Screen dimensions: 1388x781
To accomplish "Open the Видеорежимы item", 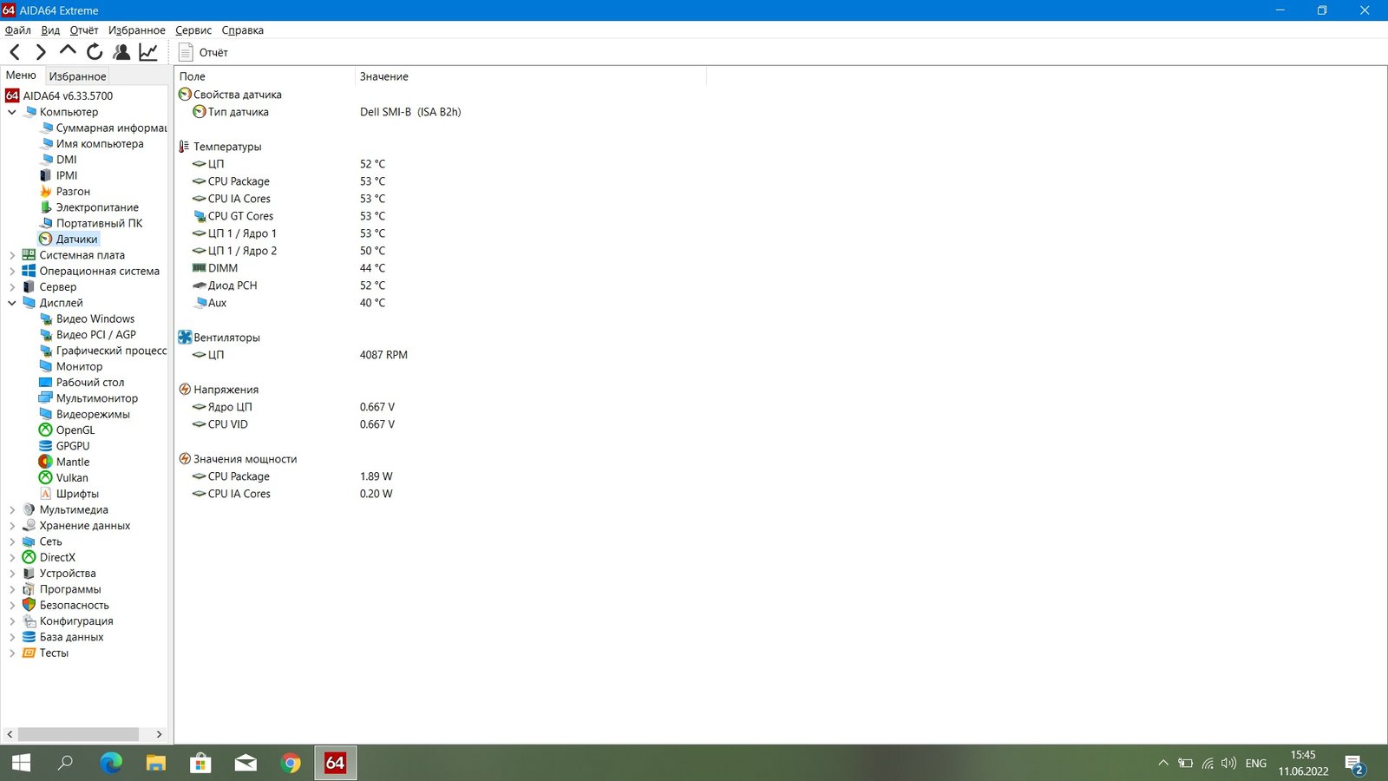I will 93,415.
